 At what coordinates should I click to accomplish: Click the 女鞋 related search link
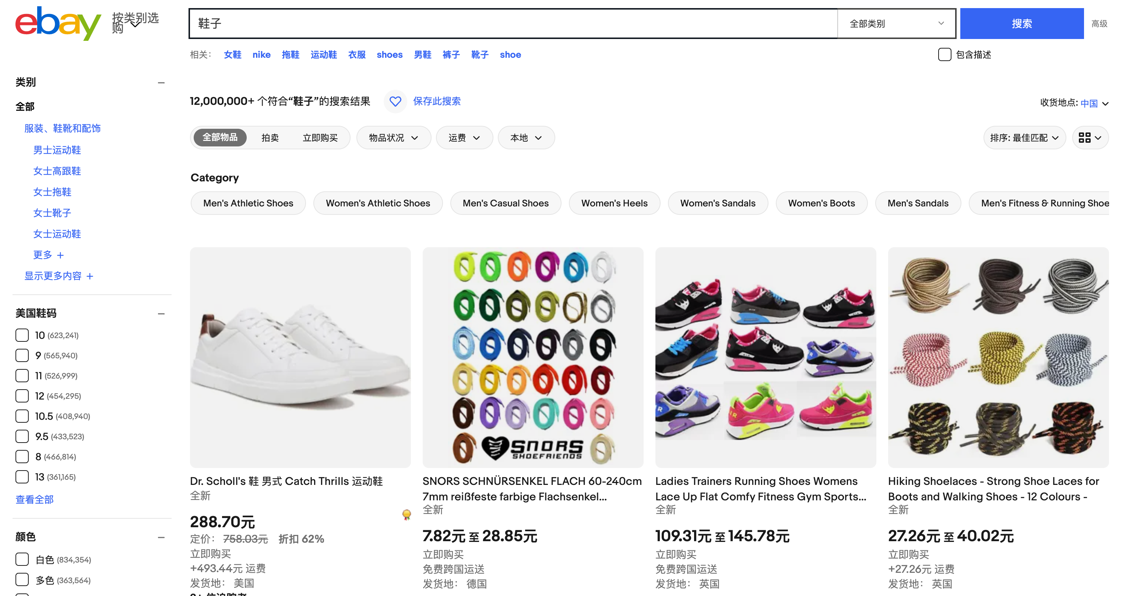click(233, 54)
